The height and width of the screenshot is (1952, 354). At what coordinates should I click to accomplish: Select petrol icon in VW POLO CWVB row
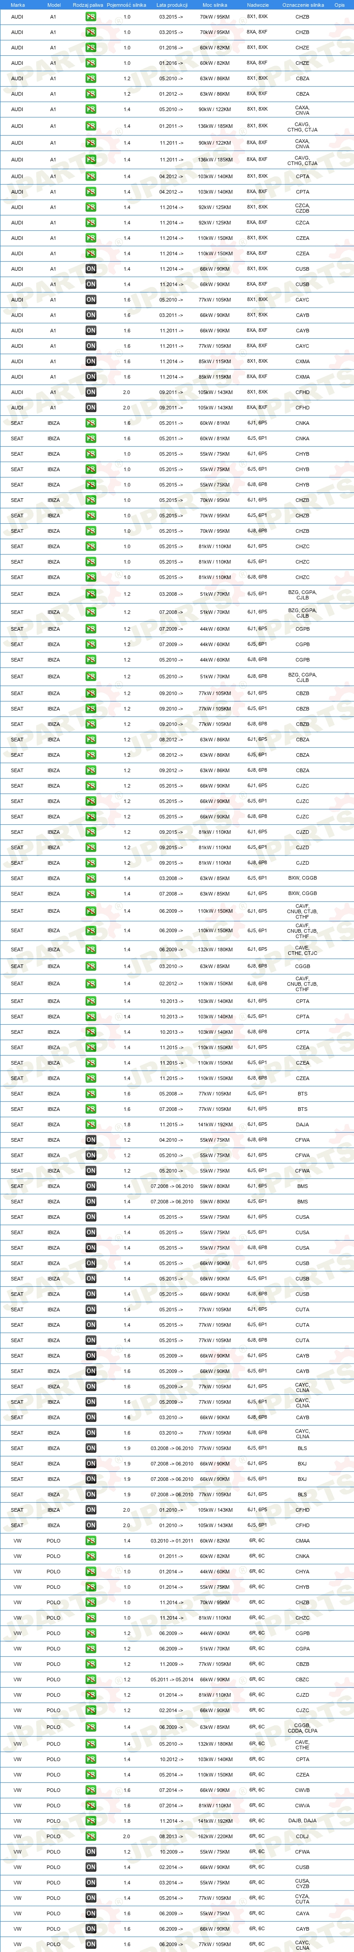(91, 1790)
